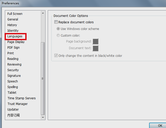Click the category list scroll down arrow
The image size is (166, 128).
(43, 118)
